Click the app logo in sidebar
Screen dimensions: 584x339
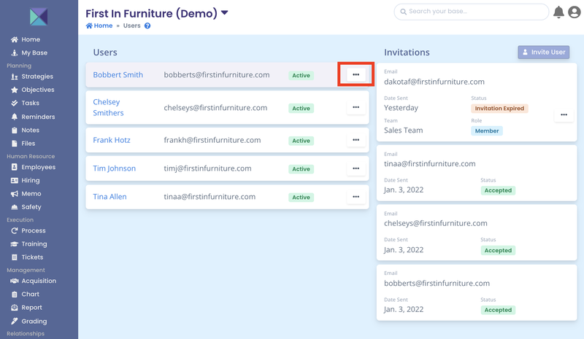(39, 16)
